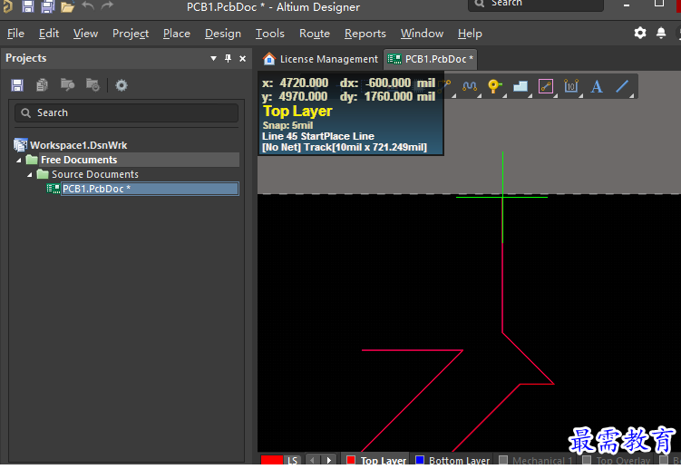Click Bottom Layer blue swatch
This screenshot has height=469, width=681.
pos(420,459)
